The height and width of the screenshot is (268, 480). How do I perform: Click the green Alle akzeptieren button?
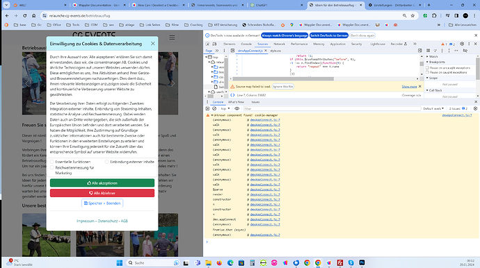pyautogui.click(x=102, y=183)
